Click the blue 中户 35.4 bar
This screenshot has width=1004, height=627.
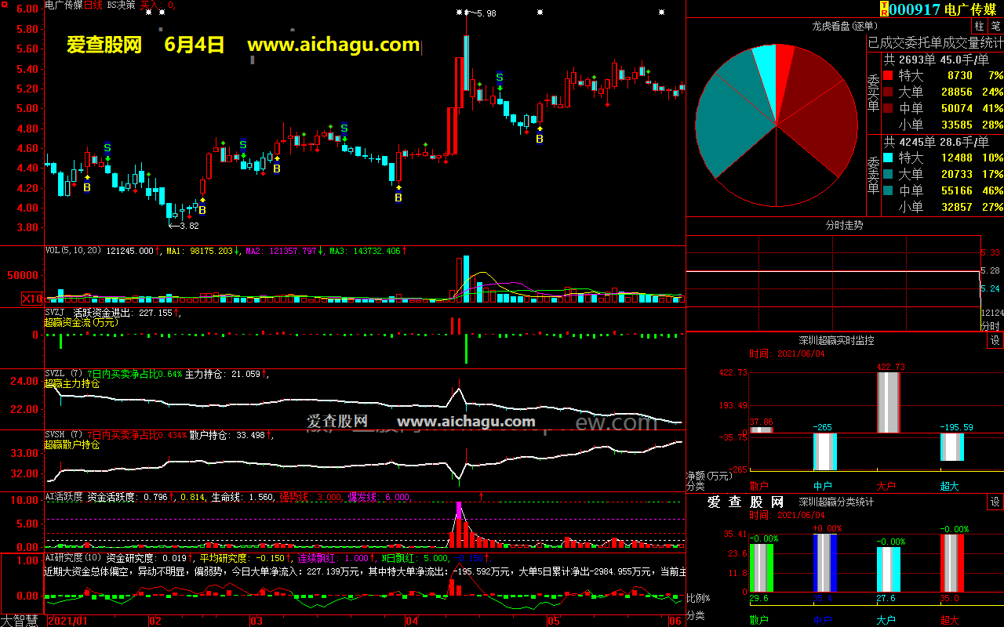click(825, 564)
